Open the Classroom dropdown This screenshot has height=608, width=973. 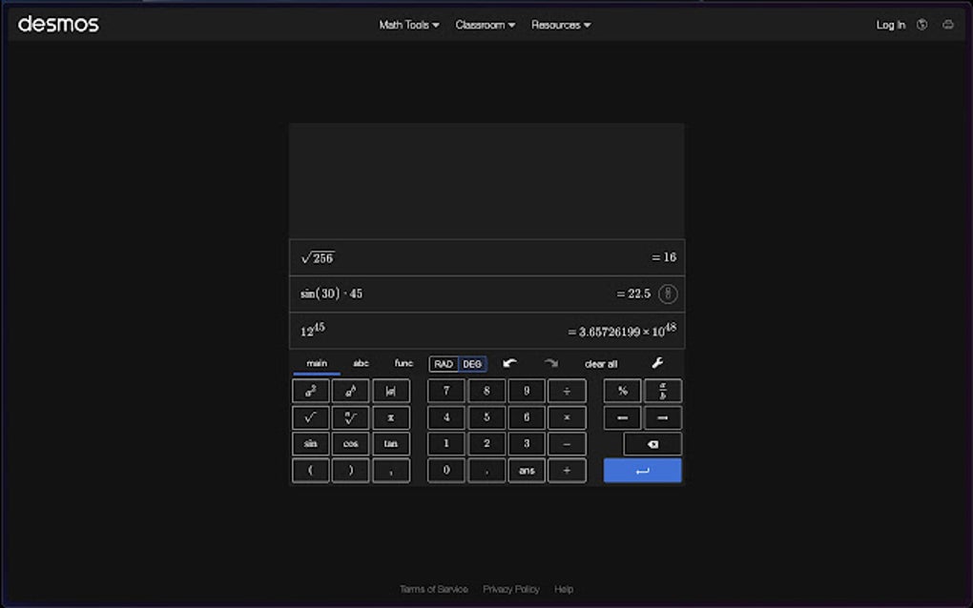(484, 26)
